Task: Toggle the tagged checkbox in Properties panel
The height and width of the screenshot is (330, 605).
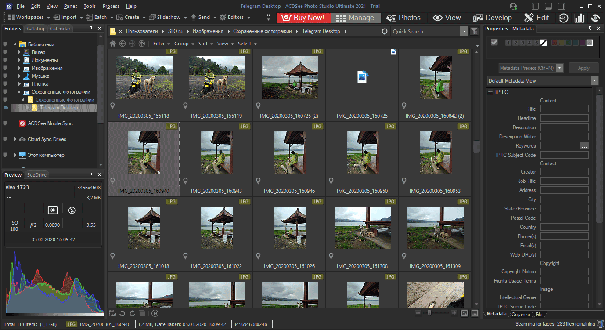Action: coord(494,42)
